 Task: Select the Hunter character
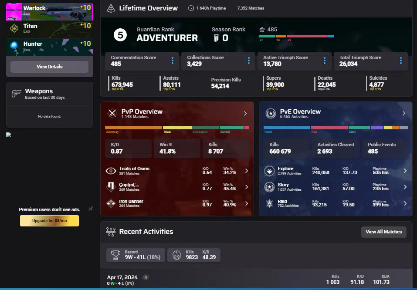49,46
